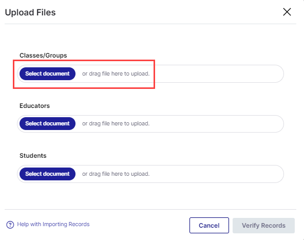Select document for Students
The width and height of the screenshot is (304, 240).
[47, 174]
